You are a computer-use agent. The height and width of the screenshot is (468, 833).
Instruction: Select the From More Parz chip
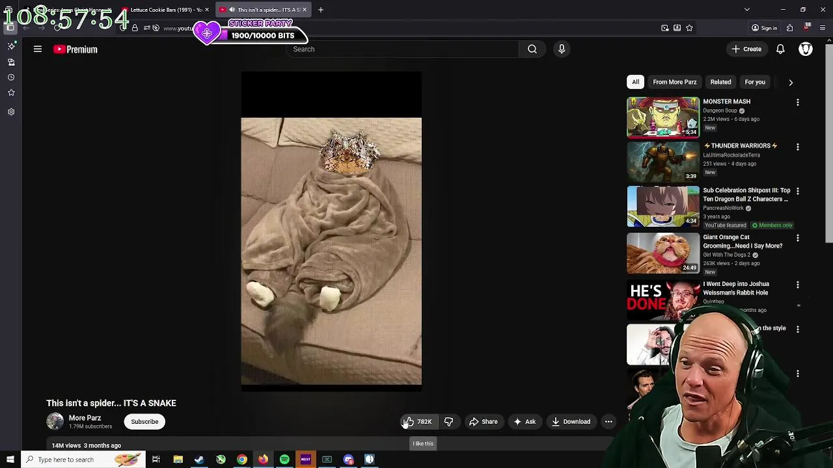click(675, 82)
